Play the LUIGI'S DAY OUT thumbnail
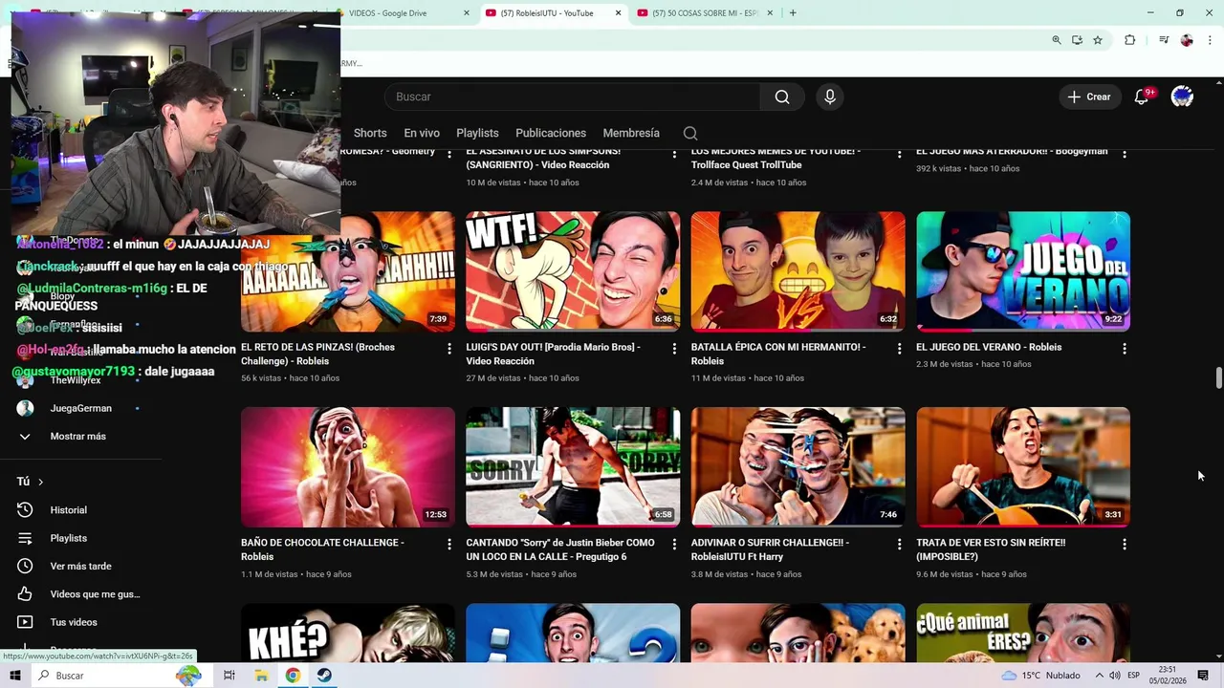The image size is (1224, 688). point(573,271)
